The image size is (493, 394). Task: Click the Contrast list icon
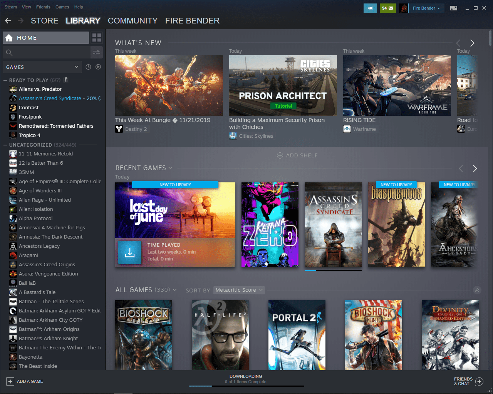(x=13, y=107)
